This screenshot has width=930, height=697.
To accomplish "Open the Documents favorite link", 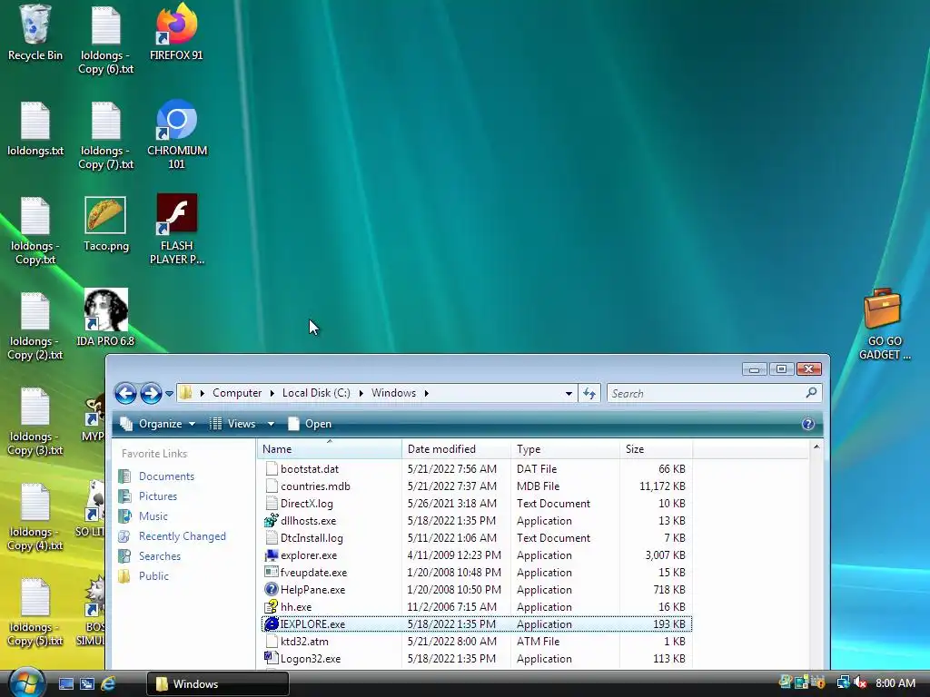I will pos(166,476).
